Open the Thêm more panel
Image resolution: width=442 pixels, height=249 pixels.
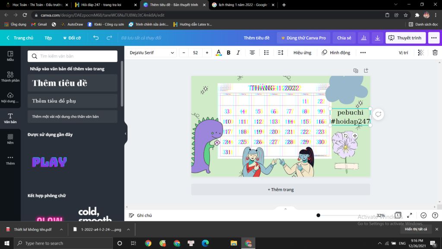(x=10, y=160)
